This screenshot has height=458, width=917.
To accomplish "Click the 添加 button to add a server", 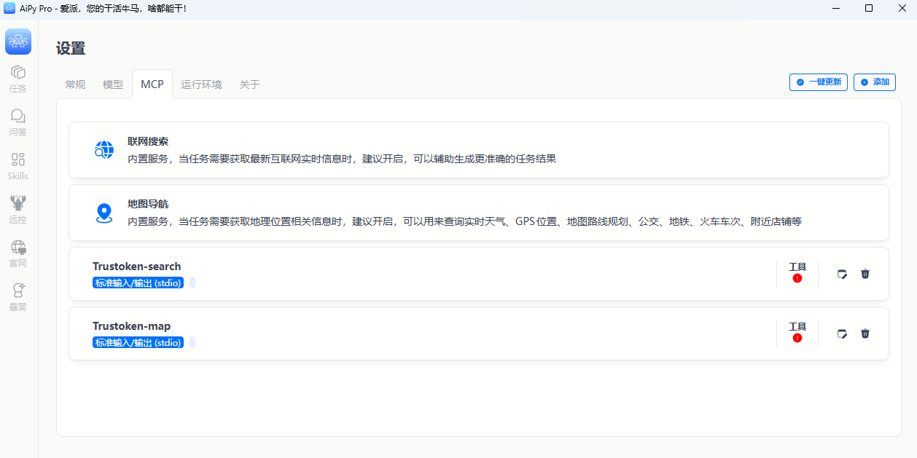I will coord(874,82).
